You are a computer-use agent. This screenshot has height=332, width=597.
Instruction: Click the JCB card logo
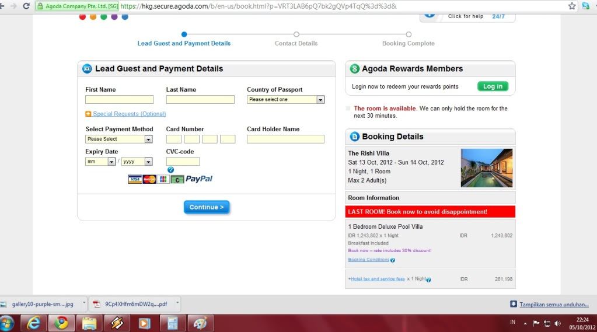[163, 179]
